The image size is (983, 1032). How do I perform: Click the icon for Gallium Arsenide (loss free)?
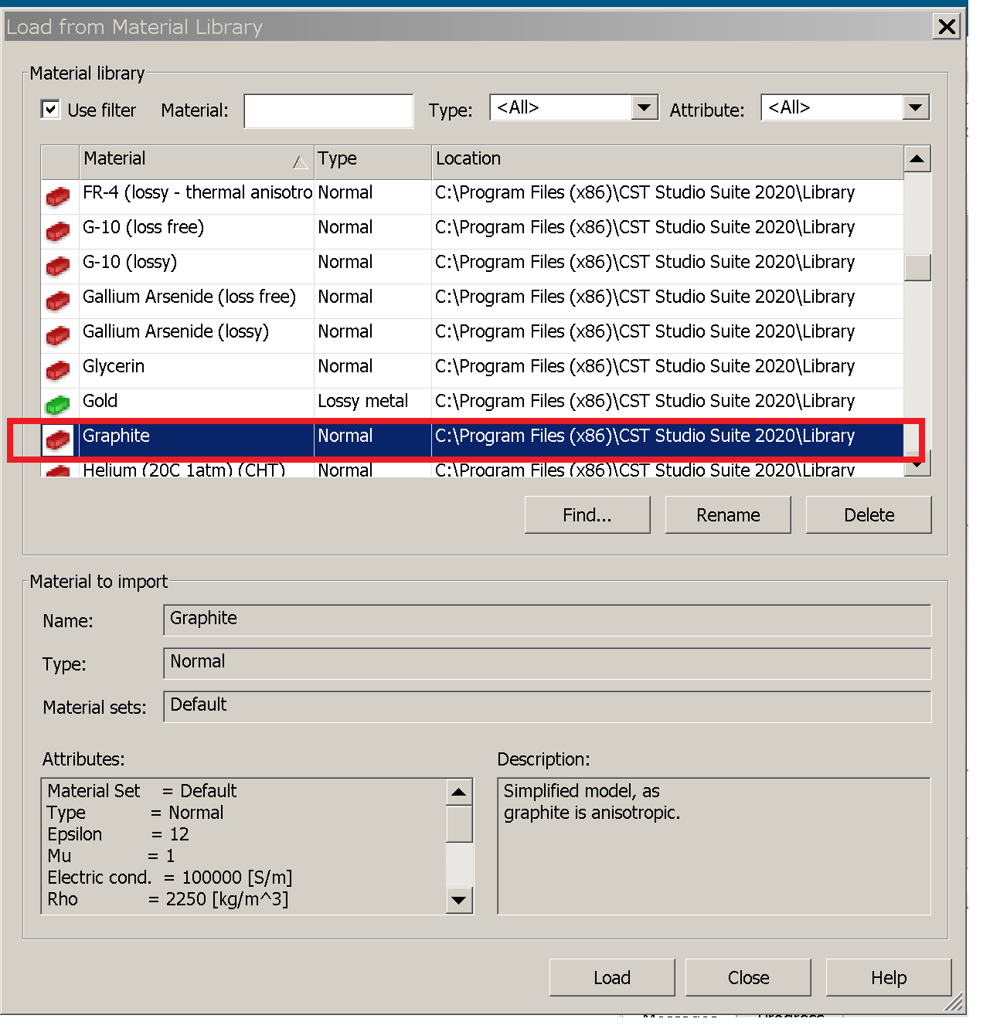click(58, 300)
